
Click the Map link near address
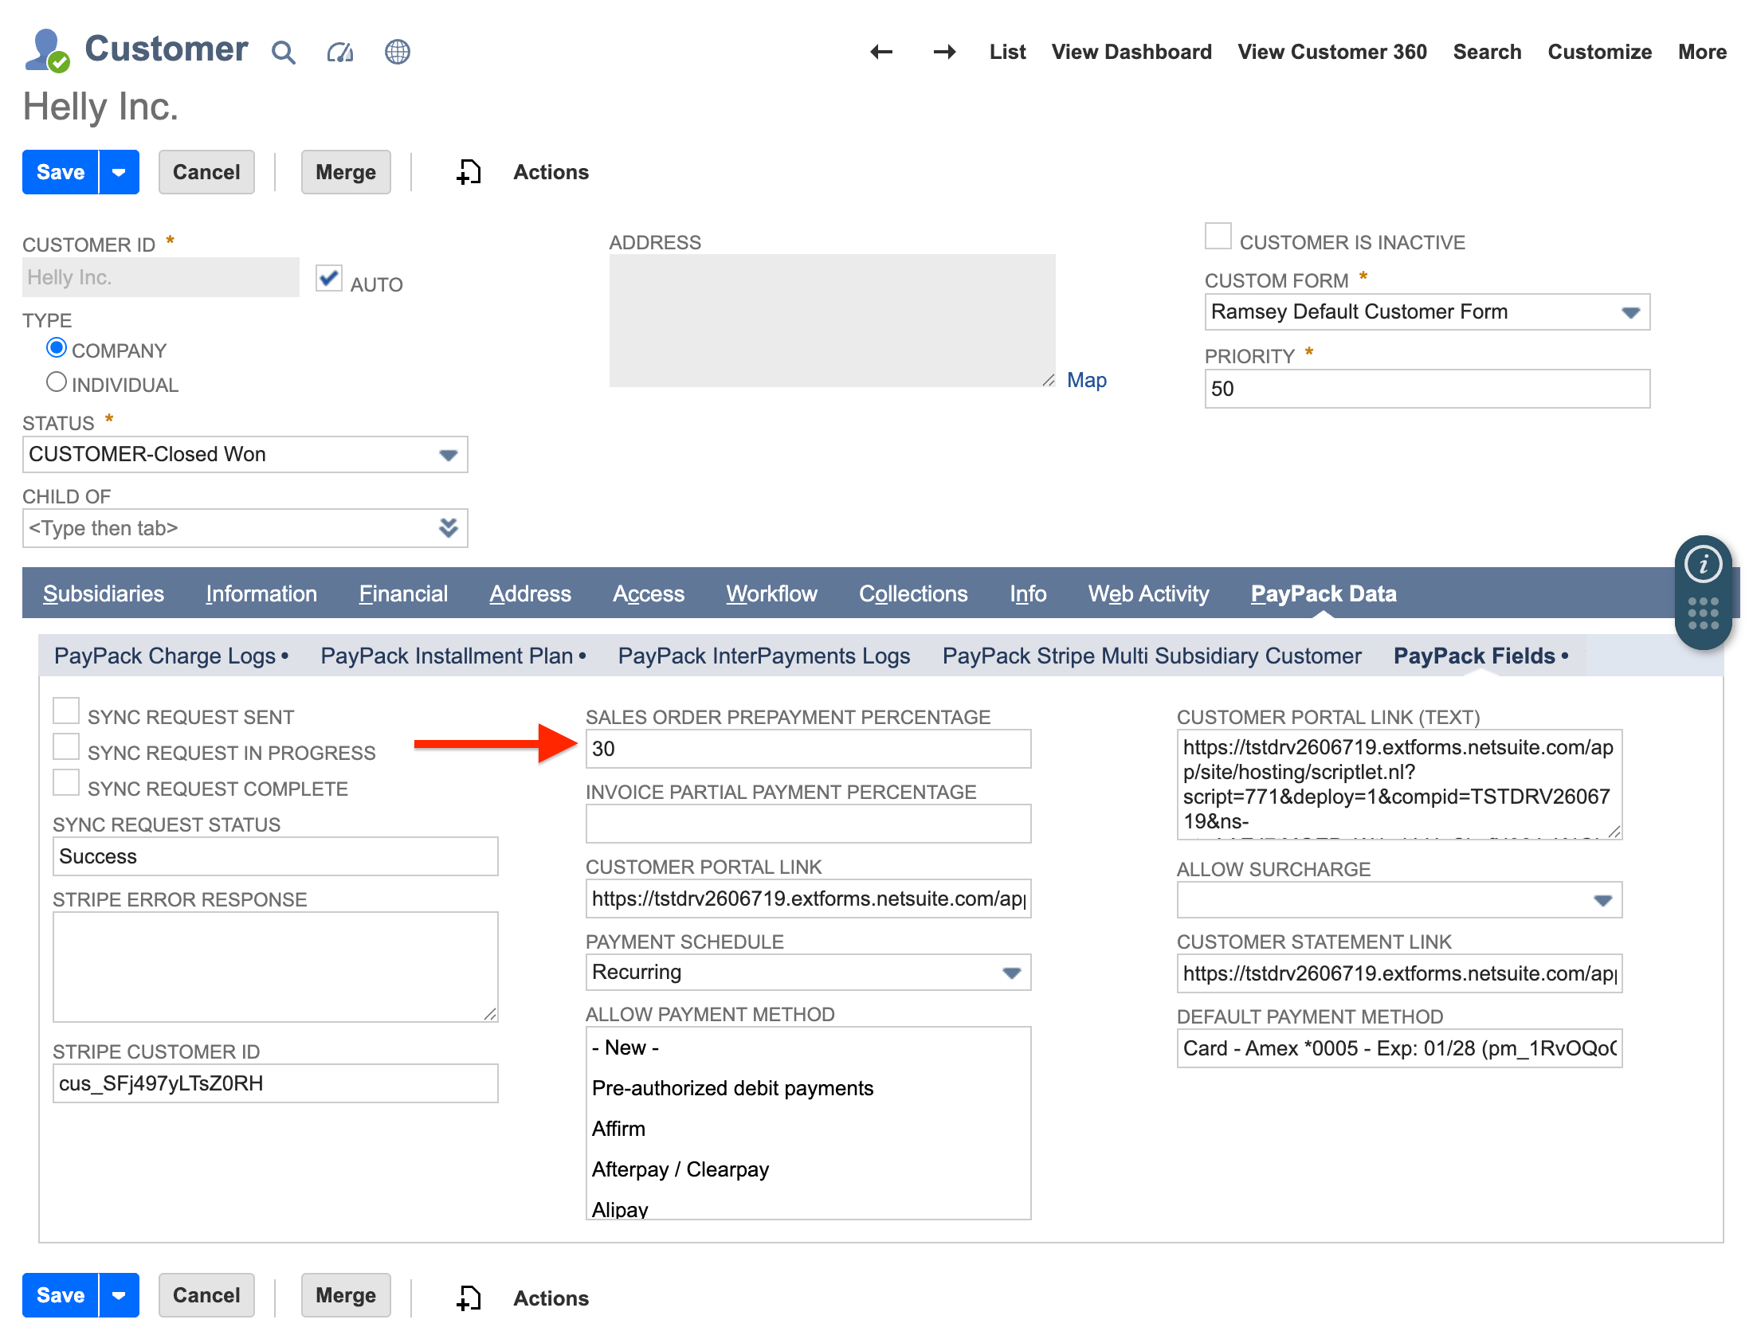coord(1086,380)
